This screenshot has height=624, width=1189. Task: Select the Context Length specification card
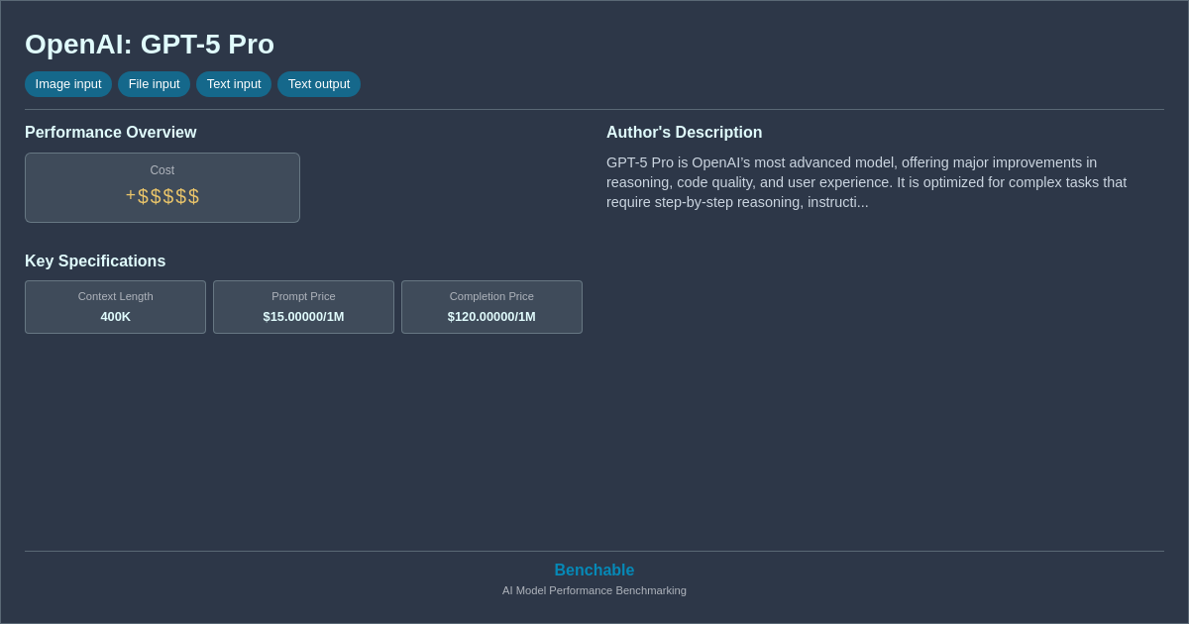tap(115, 307)
